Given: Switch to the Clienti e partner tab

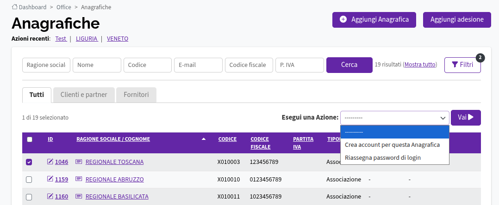Looking at the screenshot, I should tap(84, 95).
